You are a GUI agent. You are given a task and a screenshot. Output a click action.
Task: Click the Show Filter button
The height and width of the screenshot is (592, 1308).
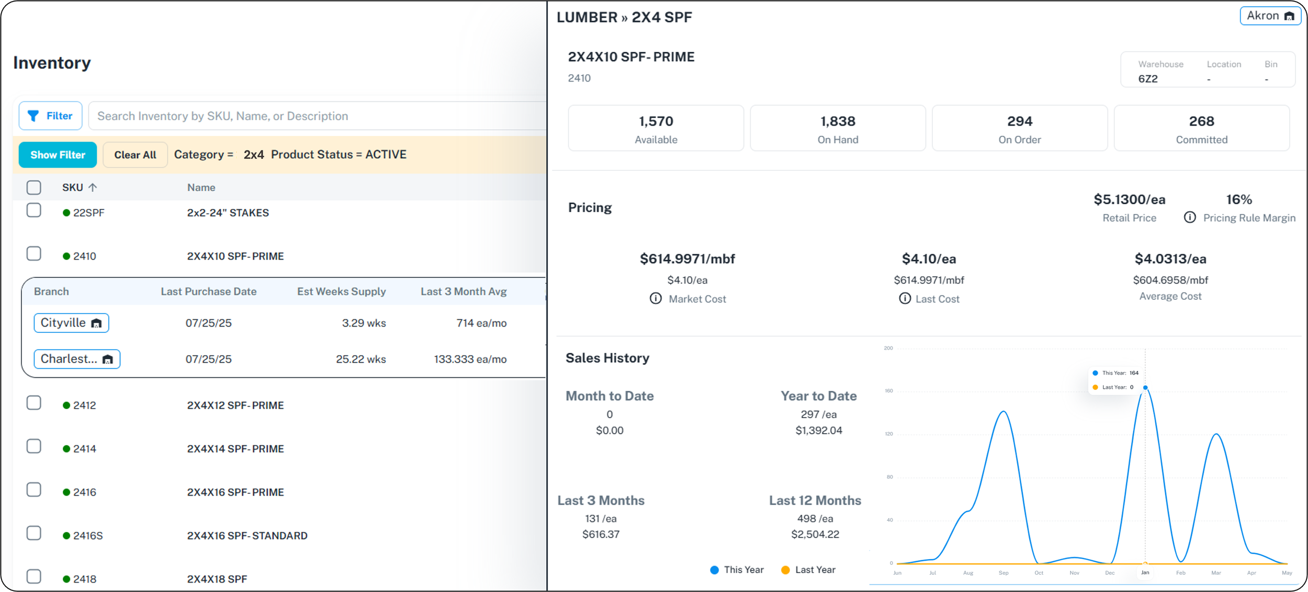[58, 155]
